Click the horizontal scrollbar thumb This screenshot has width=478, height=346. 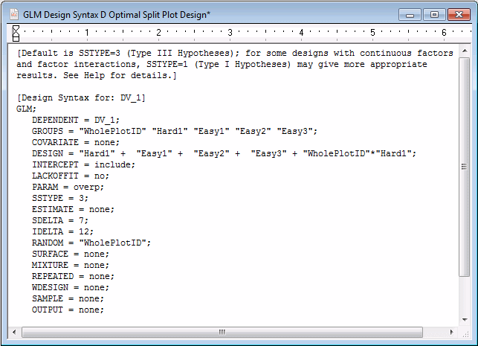pyautogui.click(x=220, y=331)
